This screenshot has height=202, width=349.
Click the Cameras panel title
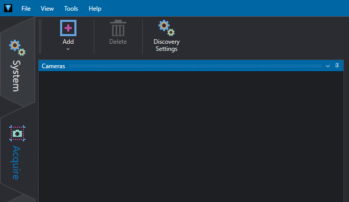coord(53,66)
